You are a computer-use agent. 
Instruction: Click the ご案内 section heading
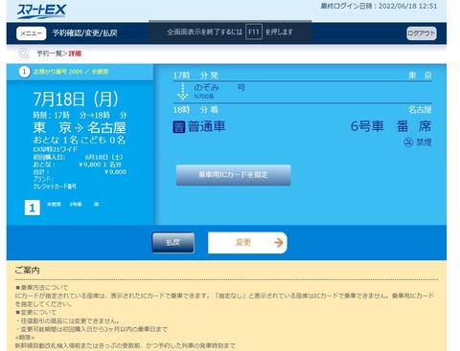(x=27, y=270)
